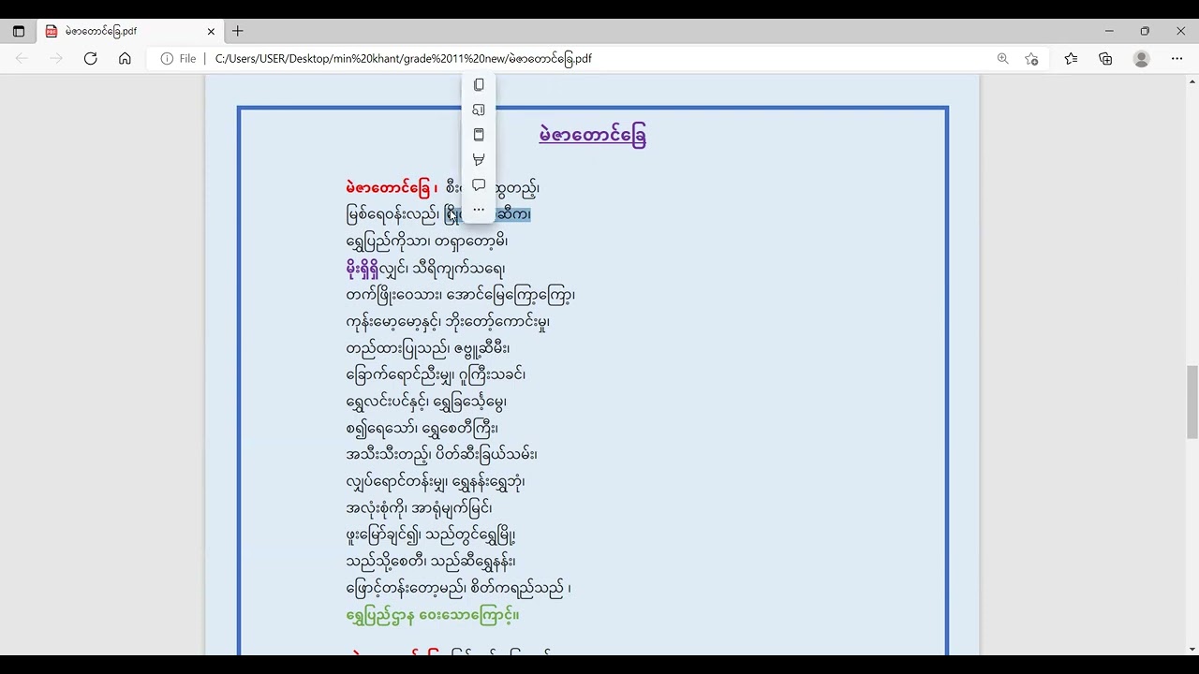Click the purple underlined title မဲဇာတောင်ခြေ
The image size is (1199, 674).
[x=593, y=135]
